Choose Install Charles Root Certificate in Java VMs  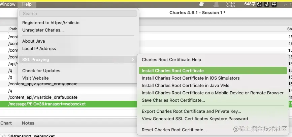tap(186, 85)
